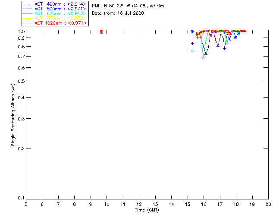Click the blue asterisk marker near 18 GMT

(235, 38)
